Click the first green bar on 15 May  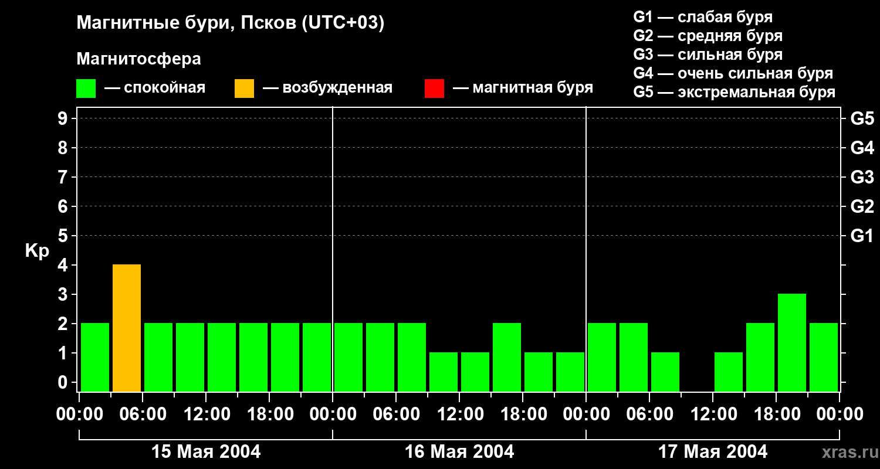[95, 357]
